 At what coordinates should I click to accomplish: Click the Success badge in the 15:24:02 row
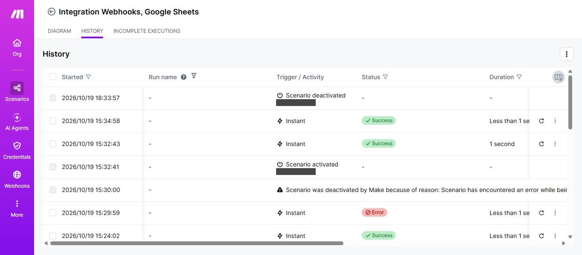pos(379,235)
